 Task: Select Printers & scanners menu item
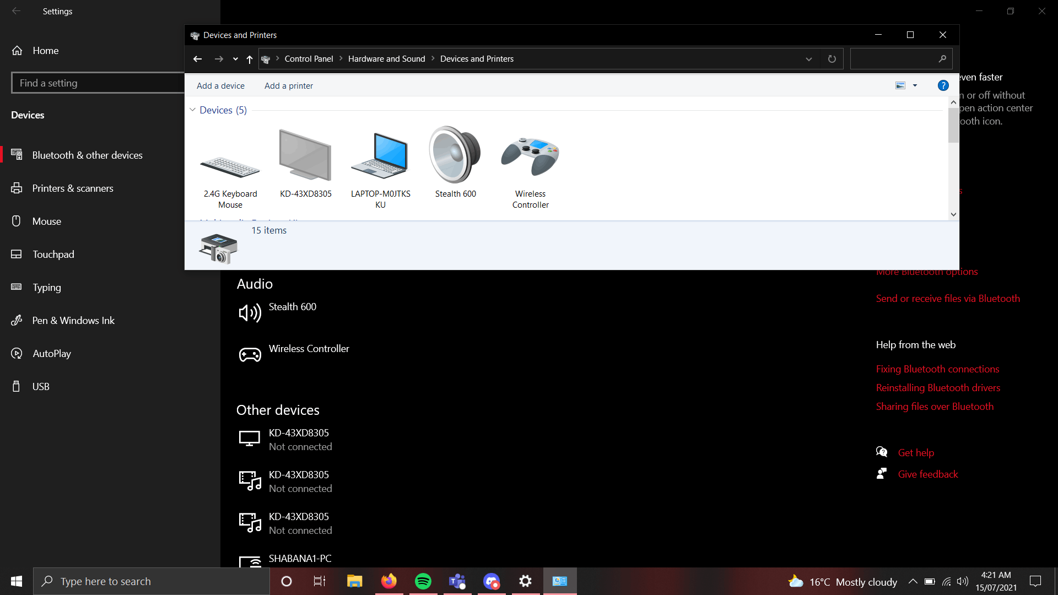[73, 187]
